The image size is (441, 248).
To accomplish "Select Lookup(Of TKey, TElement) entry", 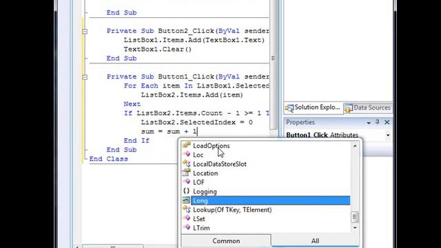I will pyautogui.click(x=232, y=209).
